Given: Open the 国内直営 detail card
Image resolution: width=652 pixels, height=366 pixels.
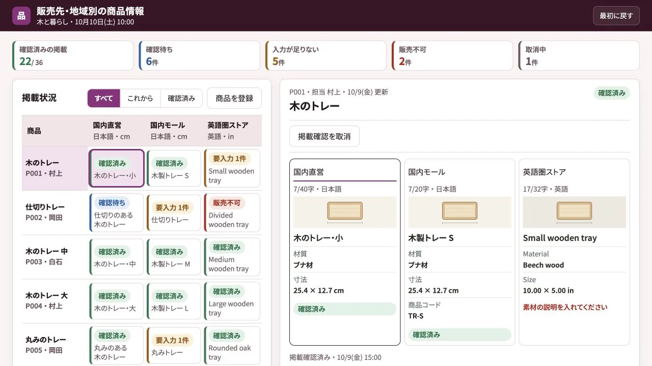Looking at the screenshot, I should 345,252.
